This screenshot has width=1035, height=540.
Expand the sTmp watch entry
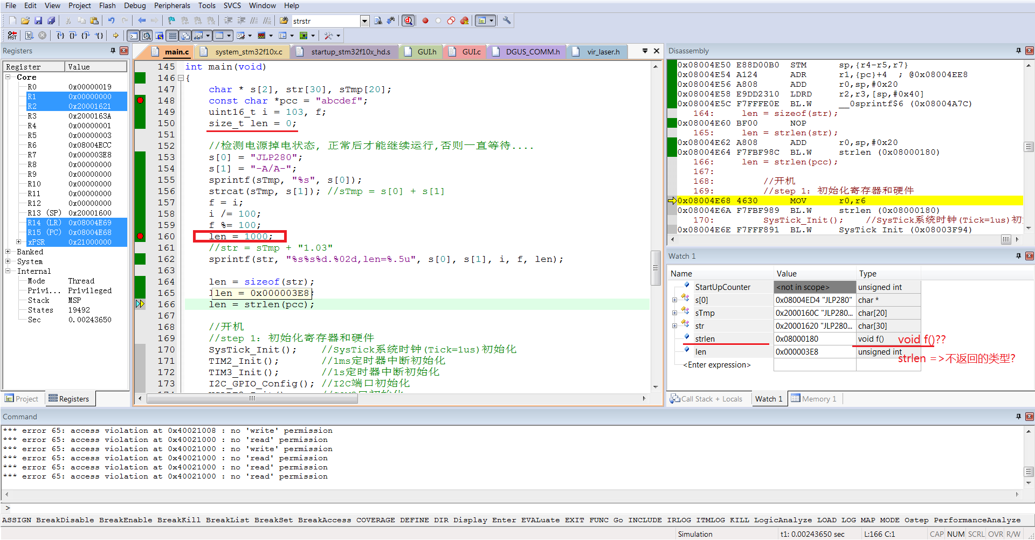click(674, 313)
